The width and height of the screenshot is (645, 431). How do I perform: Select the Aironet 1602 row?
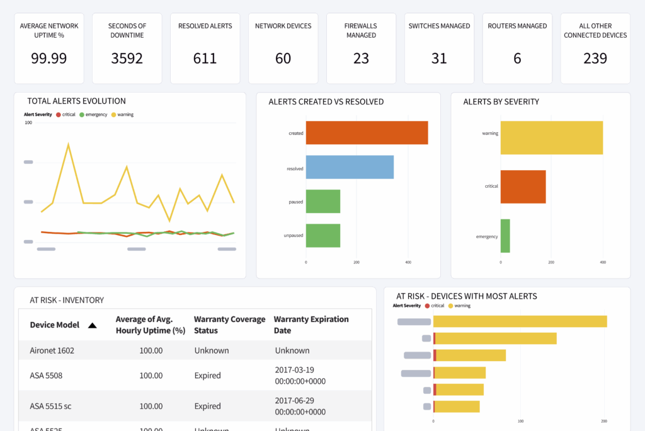pos(195,350)
